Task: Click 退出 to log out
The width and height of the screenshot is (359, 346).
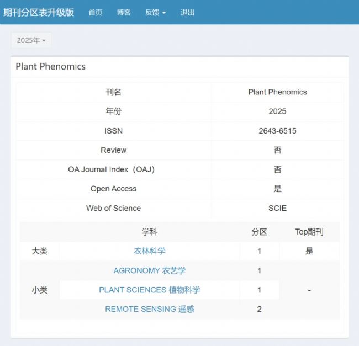Action: 187,12
